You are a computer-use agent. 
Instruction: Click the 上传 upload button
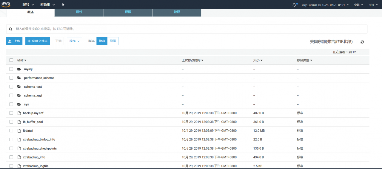(14, 41)
